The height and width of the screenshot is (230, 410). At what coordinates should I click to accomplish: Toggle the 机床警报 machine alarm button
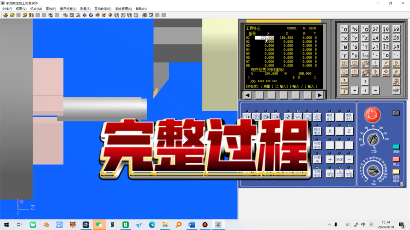pyautogui.click(x=317, y=131)
